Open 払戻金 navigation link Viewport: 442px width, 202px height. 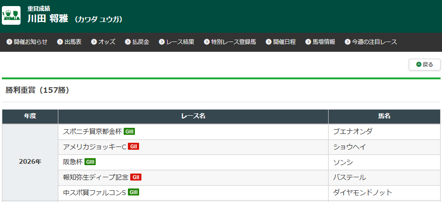tap(137, 42)
